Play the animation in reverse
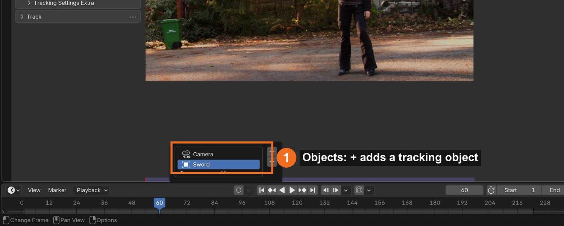Image resolution: width=564 pixels, height=226 pixels. pos(282,190)
